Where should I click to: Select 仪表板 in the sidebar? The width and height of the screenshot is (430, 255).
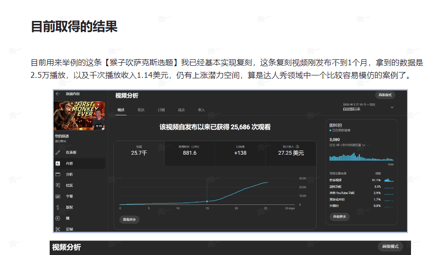point(79,152)
